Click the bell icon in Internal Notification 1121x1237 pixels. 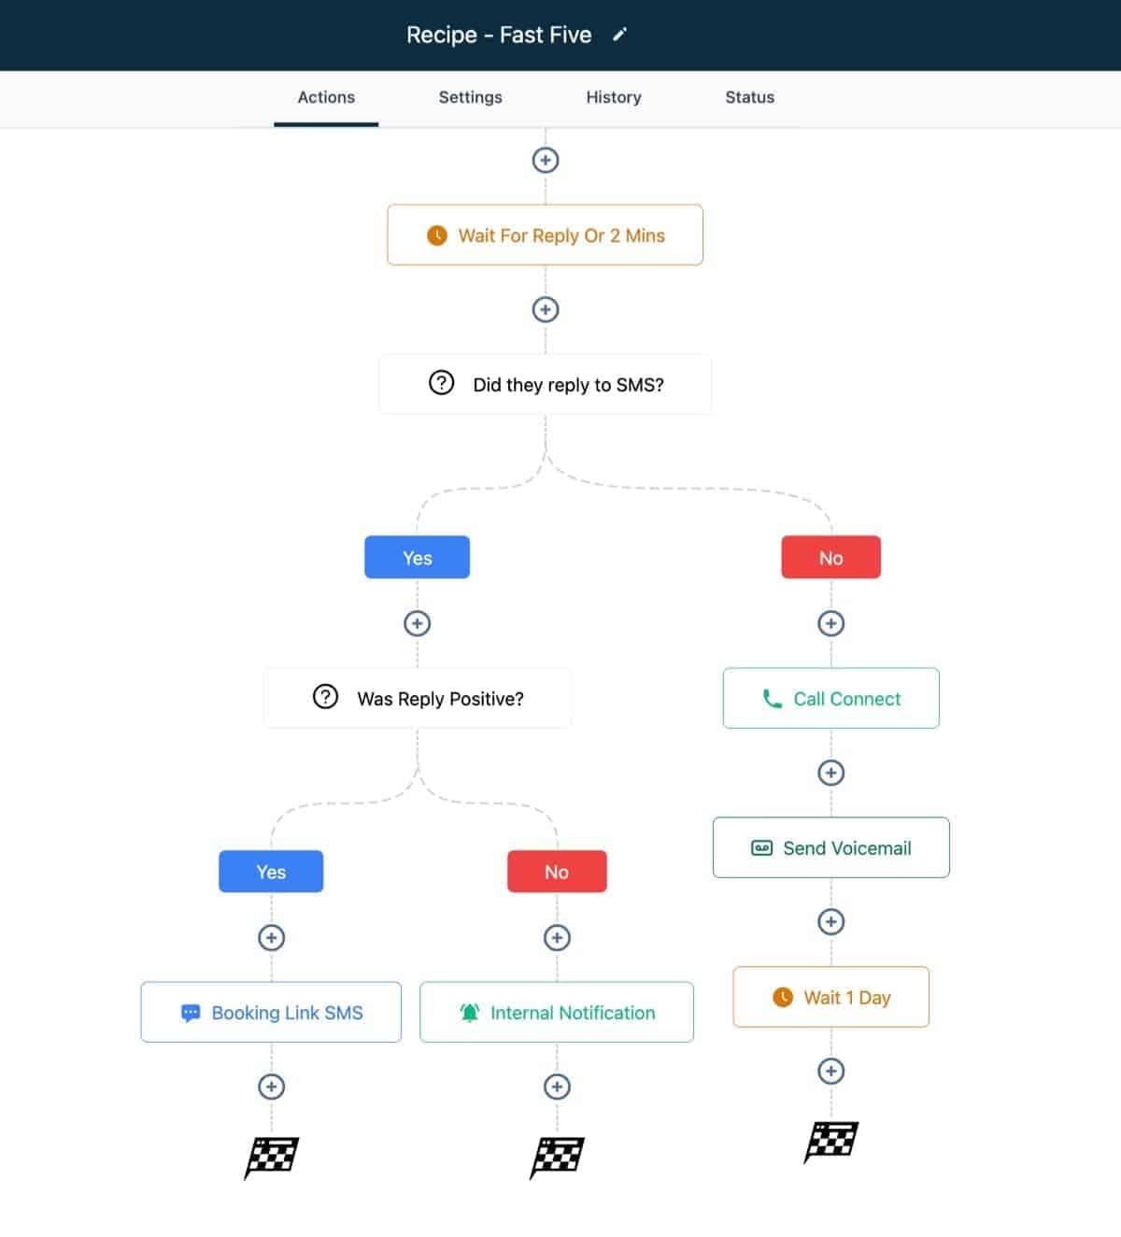click(x=471, y=1012)
